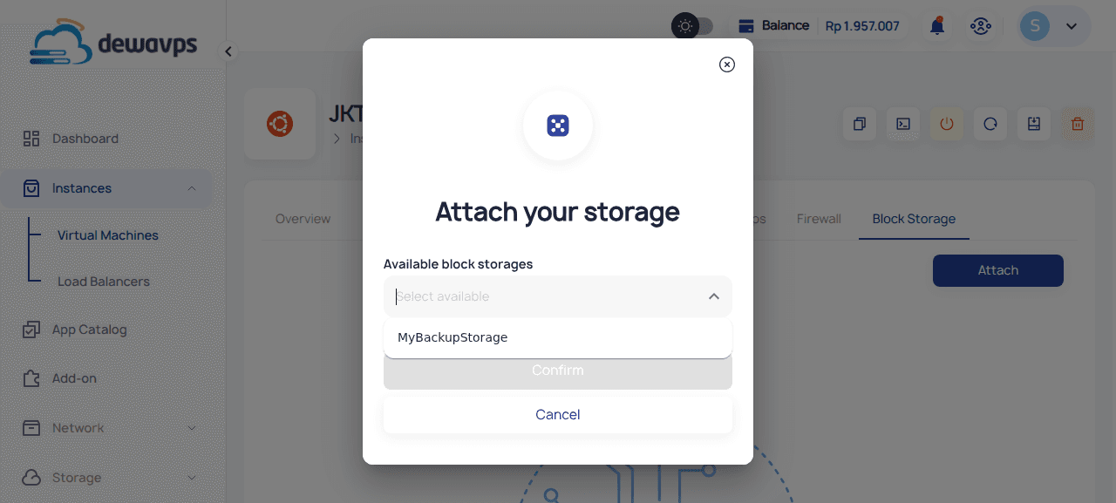
Task: Open the VNC console icon
Action: pos(902,124)
